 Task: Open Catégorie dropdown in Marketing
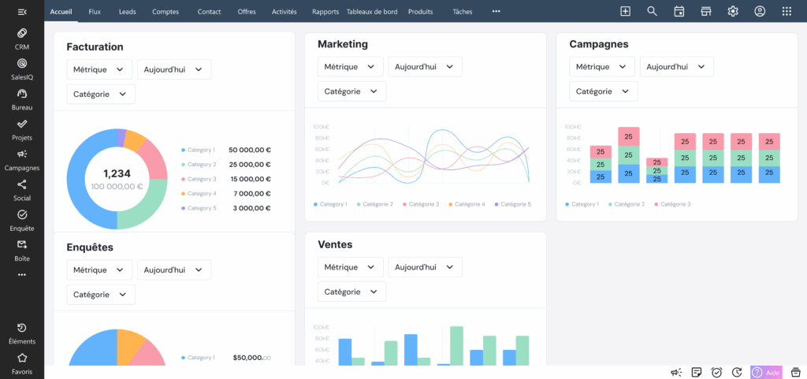(352, 91)
